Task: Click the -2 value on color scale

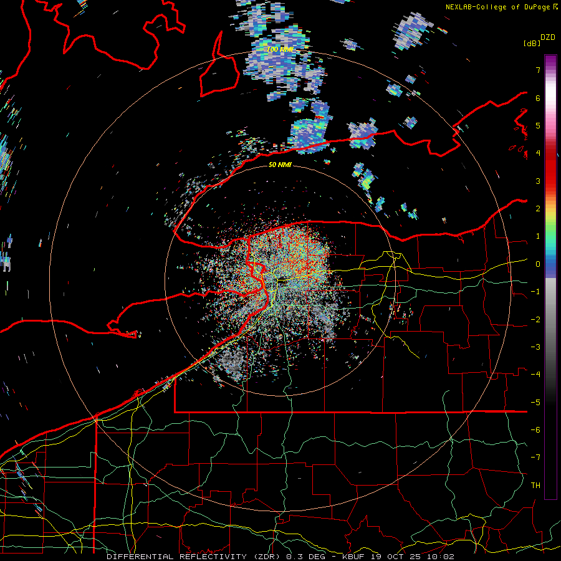Action: click(x=535, y=320)
